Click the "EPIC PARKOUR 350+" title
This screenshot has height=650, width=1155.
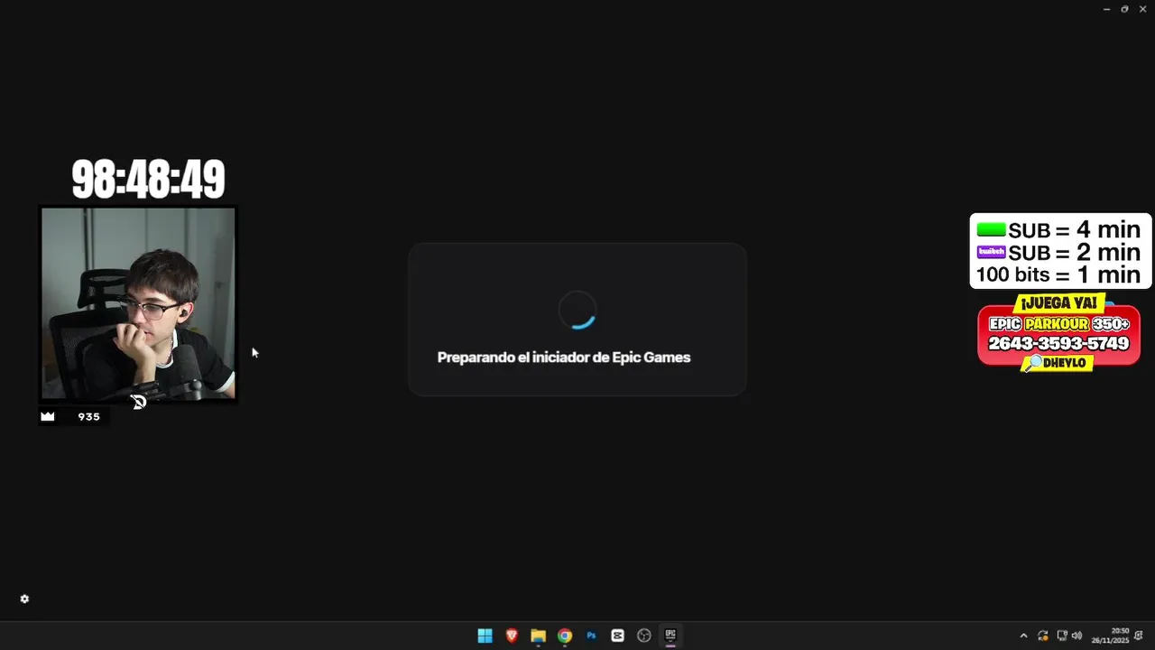pyautogui.click(x=1059, y=324)
